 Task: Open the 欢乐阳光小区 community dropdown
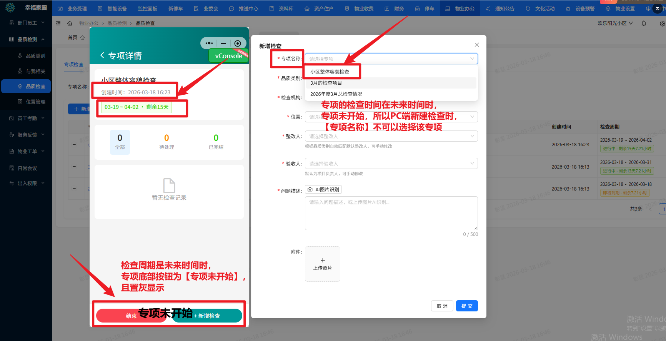coord(615,23)
